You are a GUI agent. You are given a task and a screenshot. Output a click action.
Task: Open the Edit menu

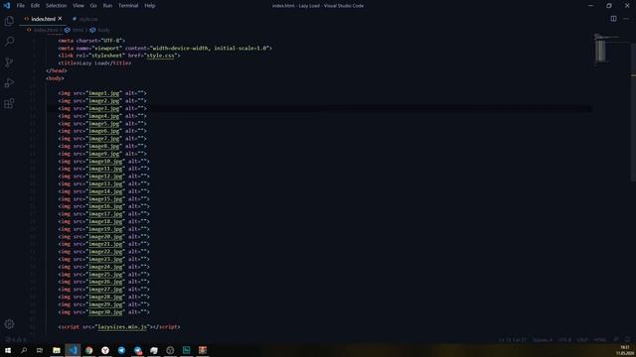pos(35,6)
